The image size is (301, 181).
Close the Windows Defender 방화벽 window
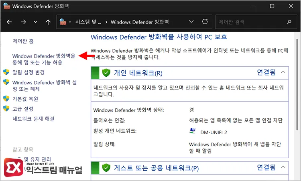[291, 6]
